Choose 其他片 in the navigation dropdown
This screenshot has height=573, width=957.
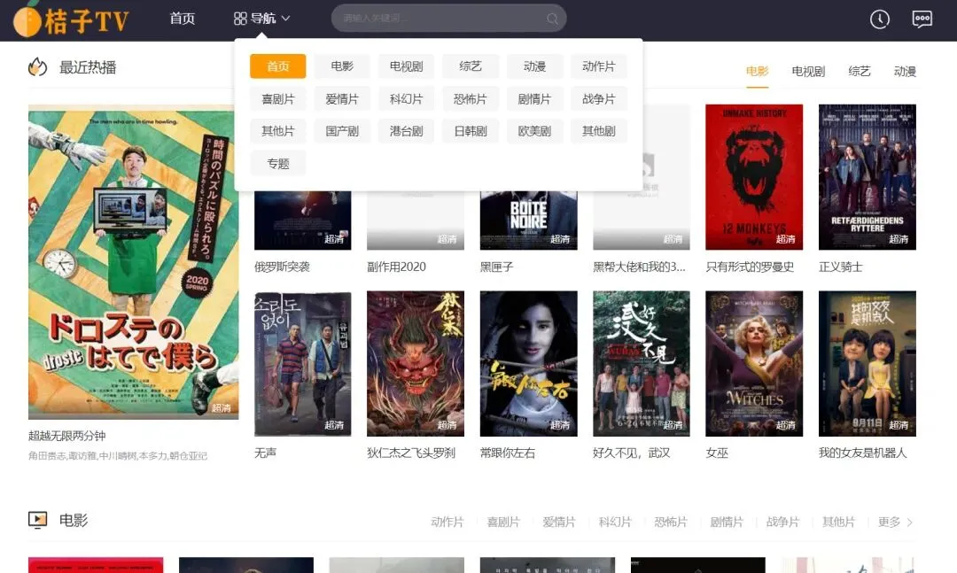pos(277,131)
